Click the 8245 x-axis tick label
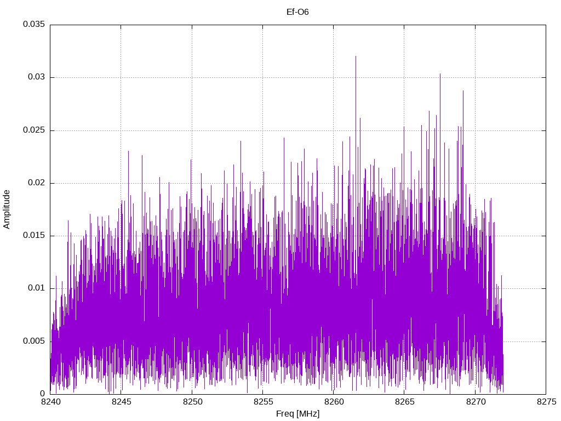Viewport: 561px width, 421px height. pos(122,402)
